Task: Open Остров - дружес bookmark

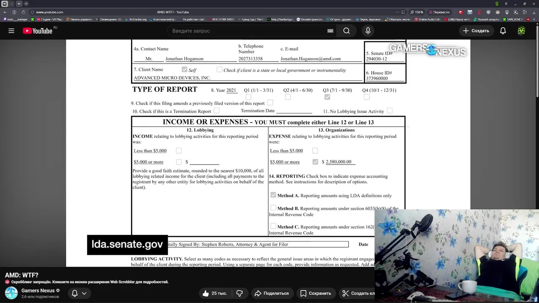Action: coord(339,19)
